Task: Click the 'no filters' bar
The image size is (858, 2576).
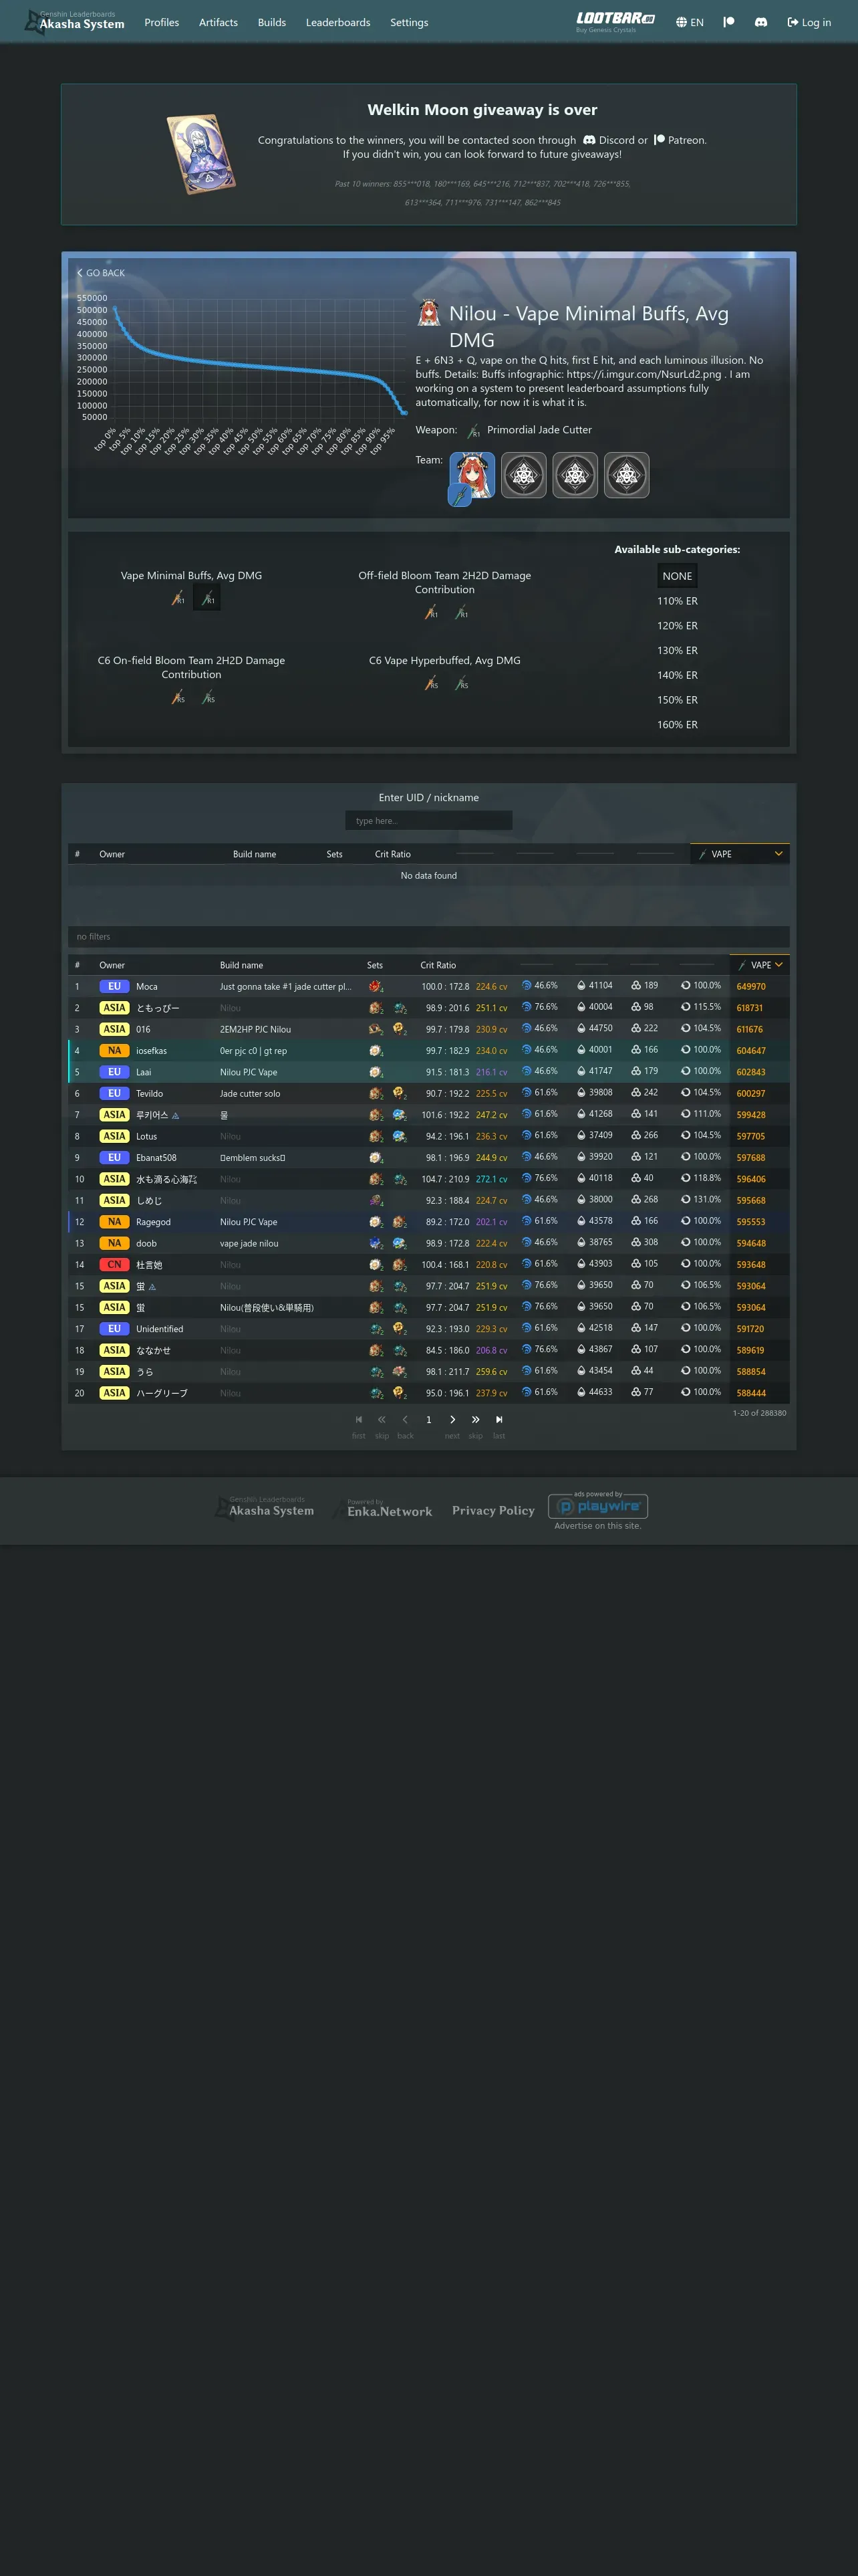Action: pos(428,937)
